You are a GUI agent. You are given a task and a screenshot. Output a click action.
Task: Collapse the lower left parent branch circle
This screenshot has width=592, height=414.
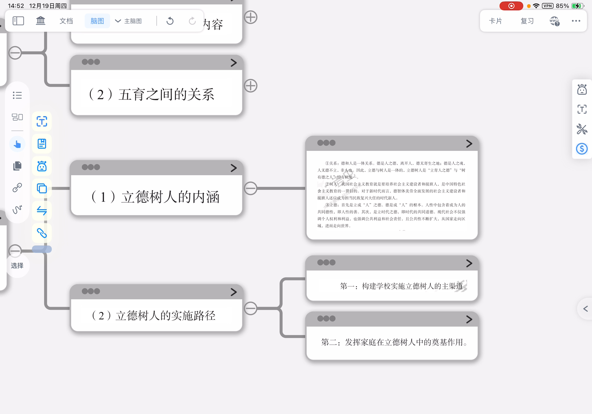pyautogui.click(x=15, y=250)
